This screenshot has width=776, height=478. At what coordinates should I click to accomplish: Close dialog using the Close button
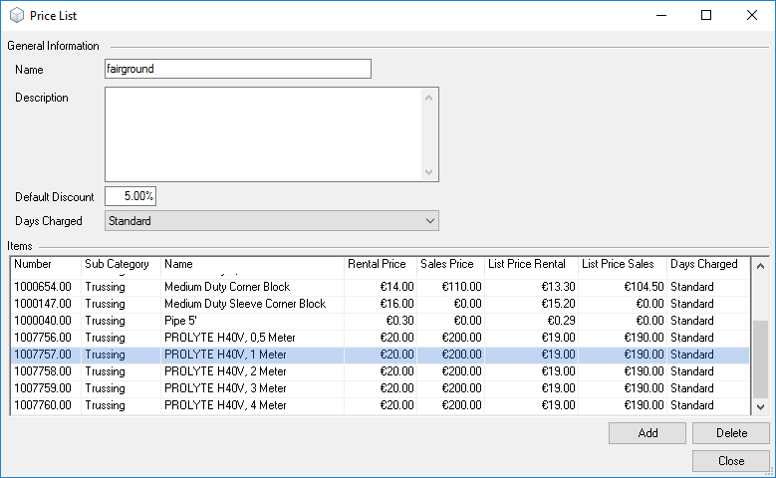click(x=730, y=461)
